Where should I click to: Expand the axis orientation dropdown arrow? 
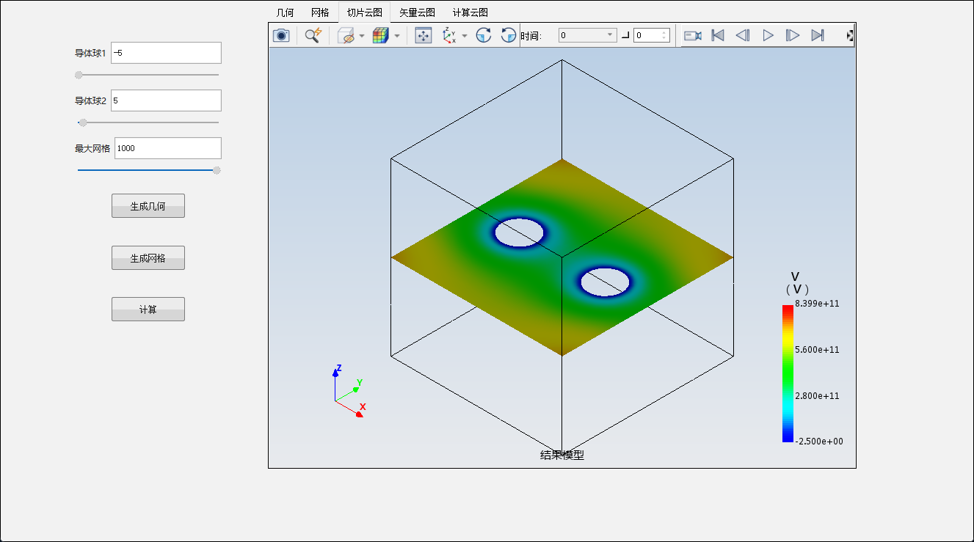click(x=465, y=35)
